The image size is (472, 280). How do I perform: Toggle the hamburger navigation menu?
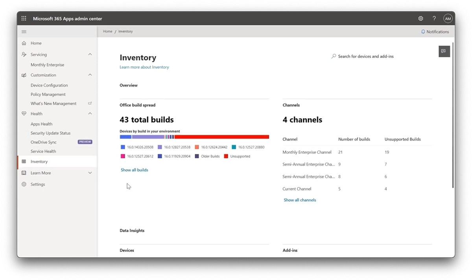click(x=24, y=32)
